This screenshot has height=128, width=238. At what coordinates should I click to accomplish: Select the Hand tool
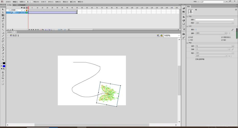click(3, 56)
